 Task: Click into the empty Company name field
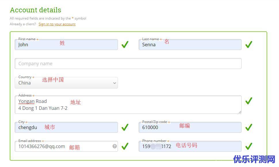[x=128, y=64]
